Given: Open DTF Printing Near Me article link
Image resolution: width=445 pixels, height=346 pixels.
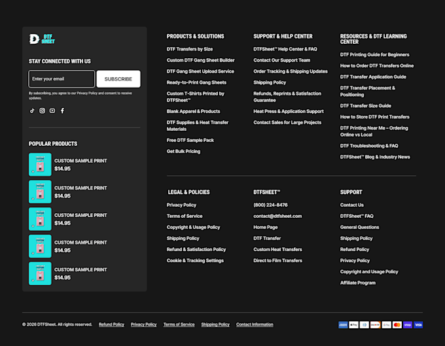Looking at the screenshot, I should pos(374,131).
